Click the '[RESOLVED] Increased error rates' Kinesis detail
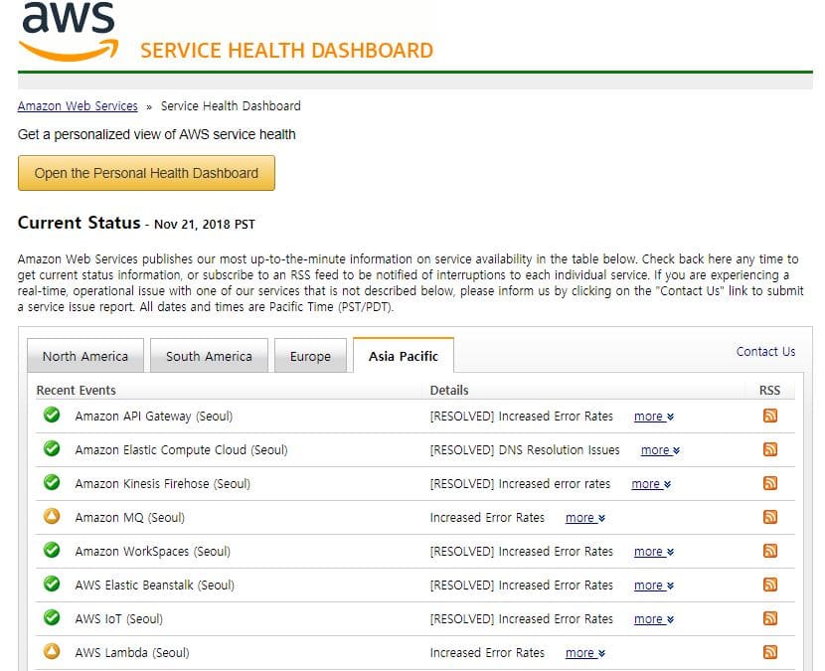This screenshot has width=825, height=671. pos(520,484)
